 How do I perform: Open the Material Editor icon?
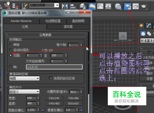pos(118,6)
